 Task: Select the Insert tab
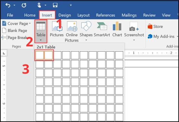coord(47,15)
